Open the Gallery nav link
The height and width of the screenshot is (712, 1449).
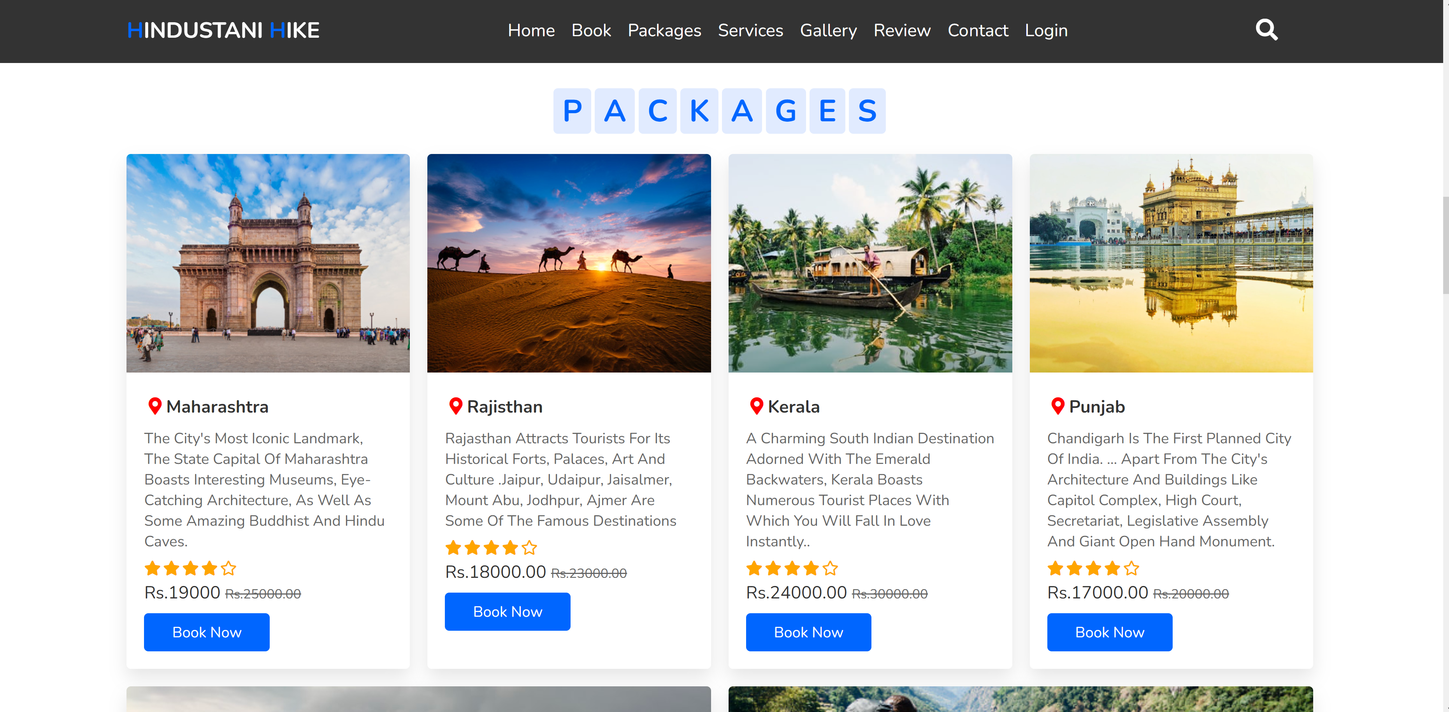[x=828, y=30]
